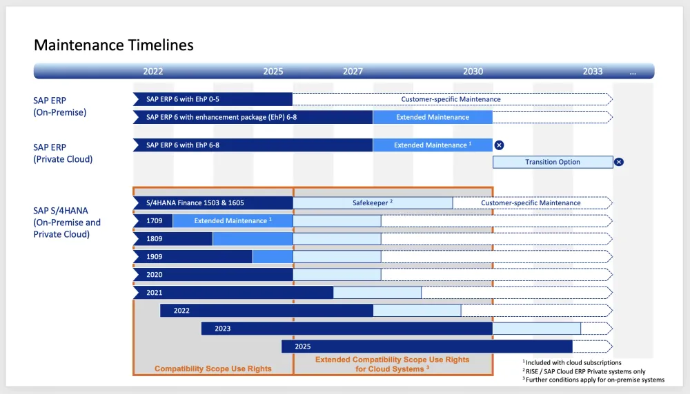Click the 2021 release bar

point(233,293)
